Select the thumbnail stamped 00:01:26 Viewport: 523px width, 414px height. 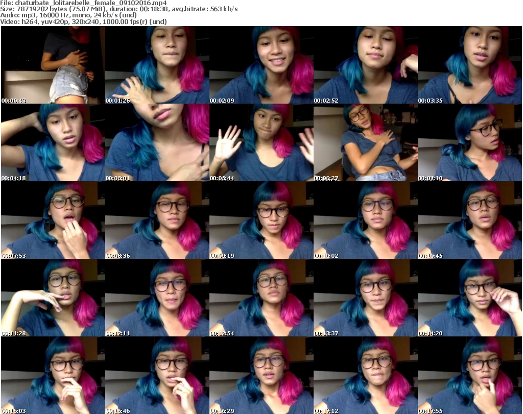pos(157,65)
